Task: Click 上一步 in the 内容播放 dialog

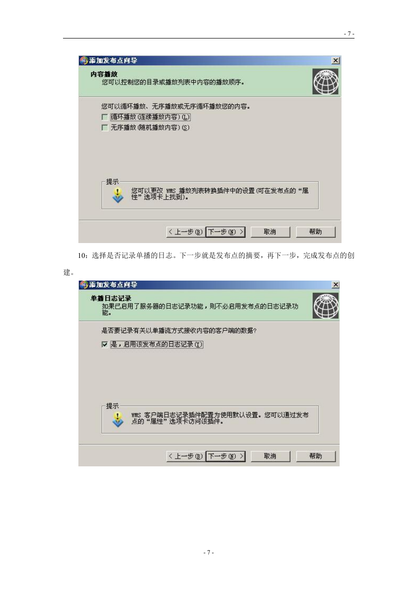Action: coord(185,232)
